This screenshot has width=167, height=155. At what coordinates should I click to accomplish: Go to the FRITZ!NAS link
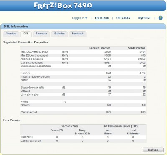click(123, 18)
